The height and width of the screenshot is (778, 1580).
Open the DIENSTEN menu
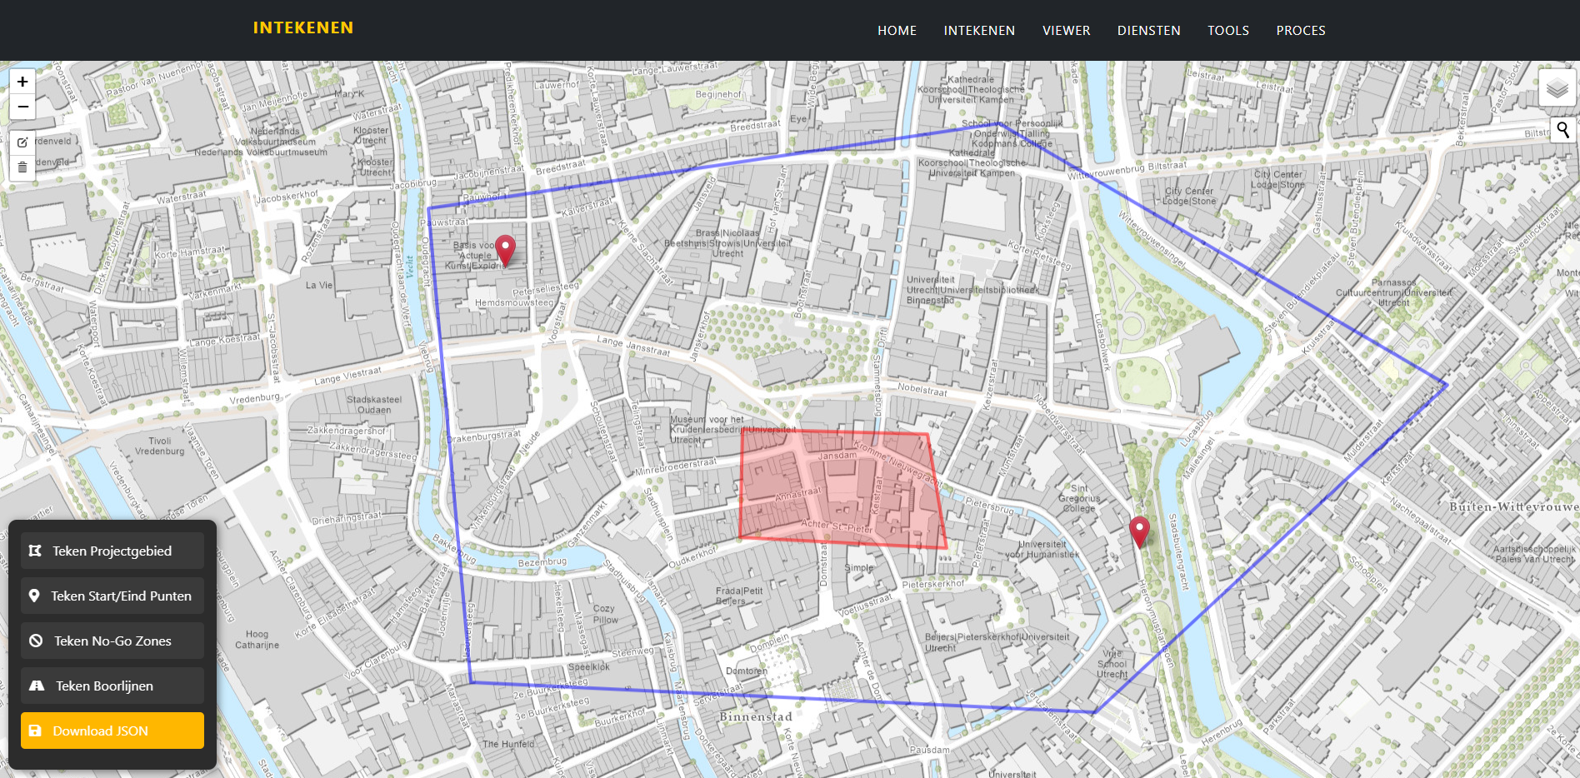(1148, 31)
